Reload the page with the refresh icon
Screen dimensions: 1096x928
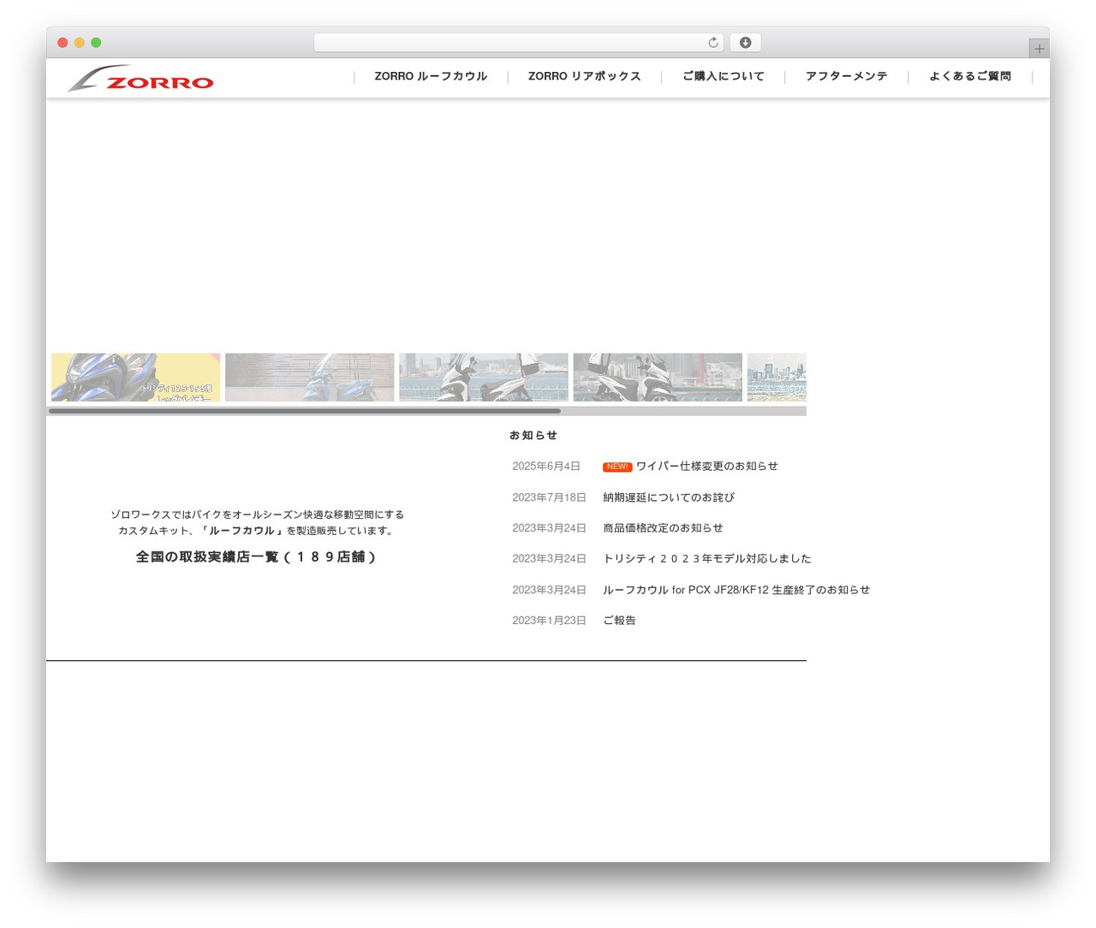click(713, 43)
